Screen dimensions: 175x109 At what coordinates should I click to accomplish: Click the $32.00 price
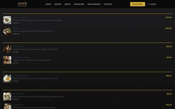pyautogui.click(x=168, y=17)
